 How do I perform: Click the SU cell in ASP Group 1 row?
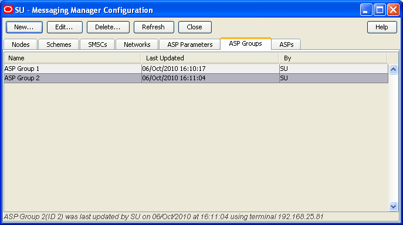pyautogui.click(x=334, y=69)
